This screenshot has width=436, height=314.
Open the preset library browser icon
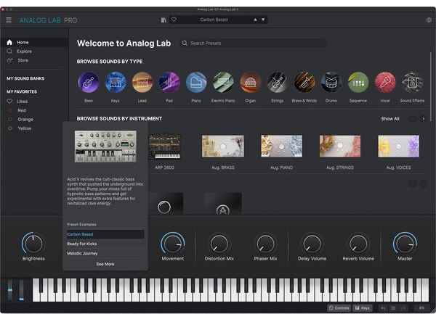pos(163,20)
